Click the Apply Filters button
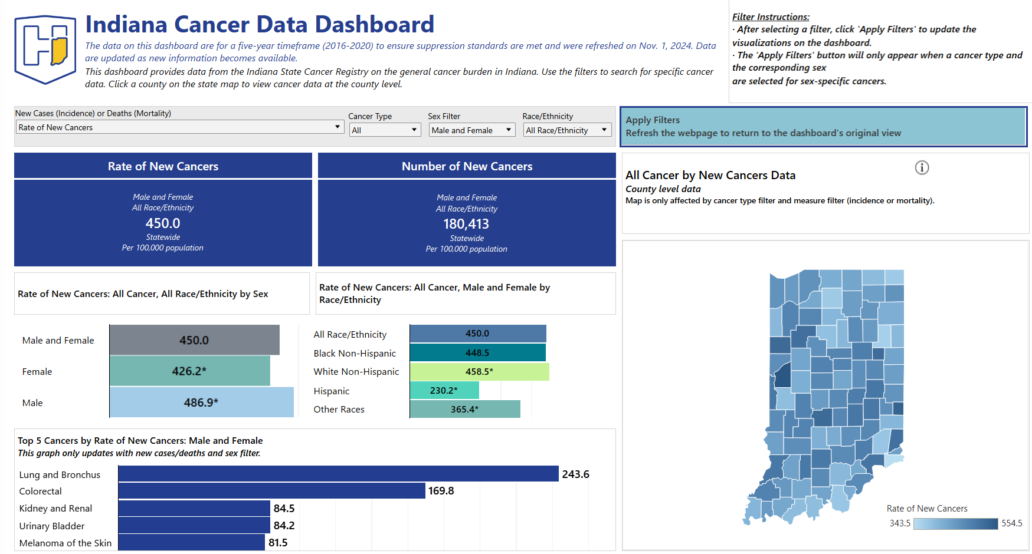The height and width of the screenshot is (554, 1032). (x=824, y=126)
